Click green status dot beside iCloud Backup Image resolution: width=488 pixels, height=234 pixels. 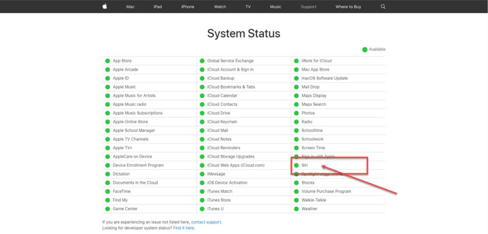point(202,78)
